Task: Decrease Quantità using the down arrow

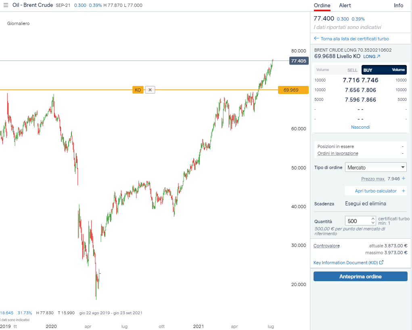Action: pyautogui.click(x=373, y=223)
